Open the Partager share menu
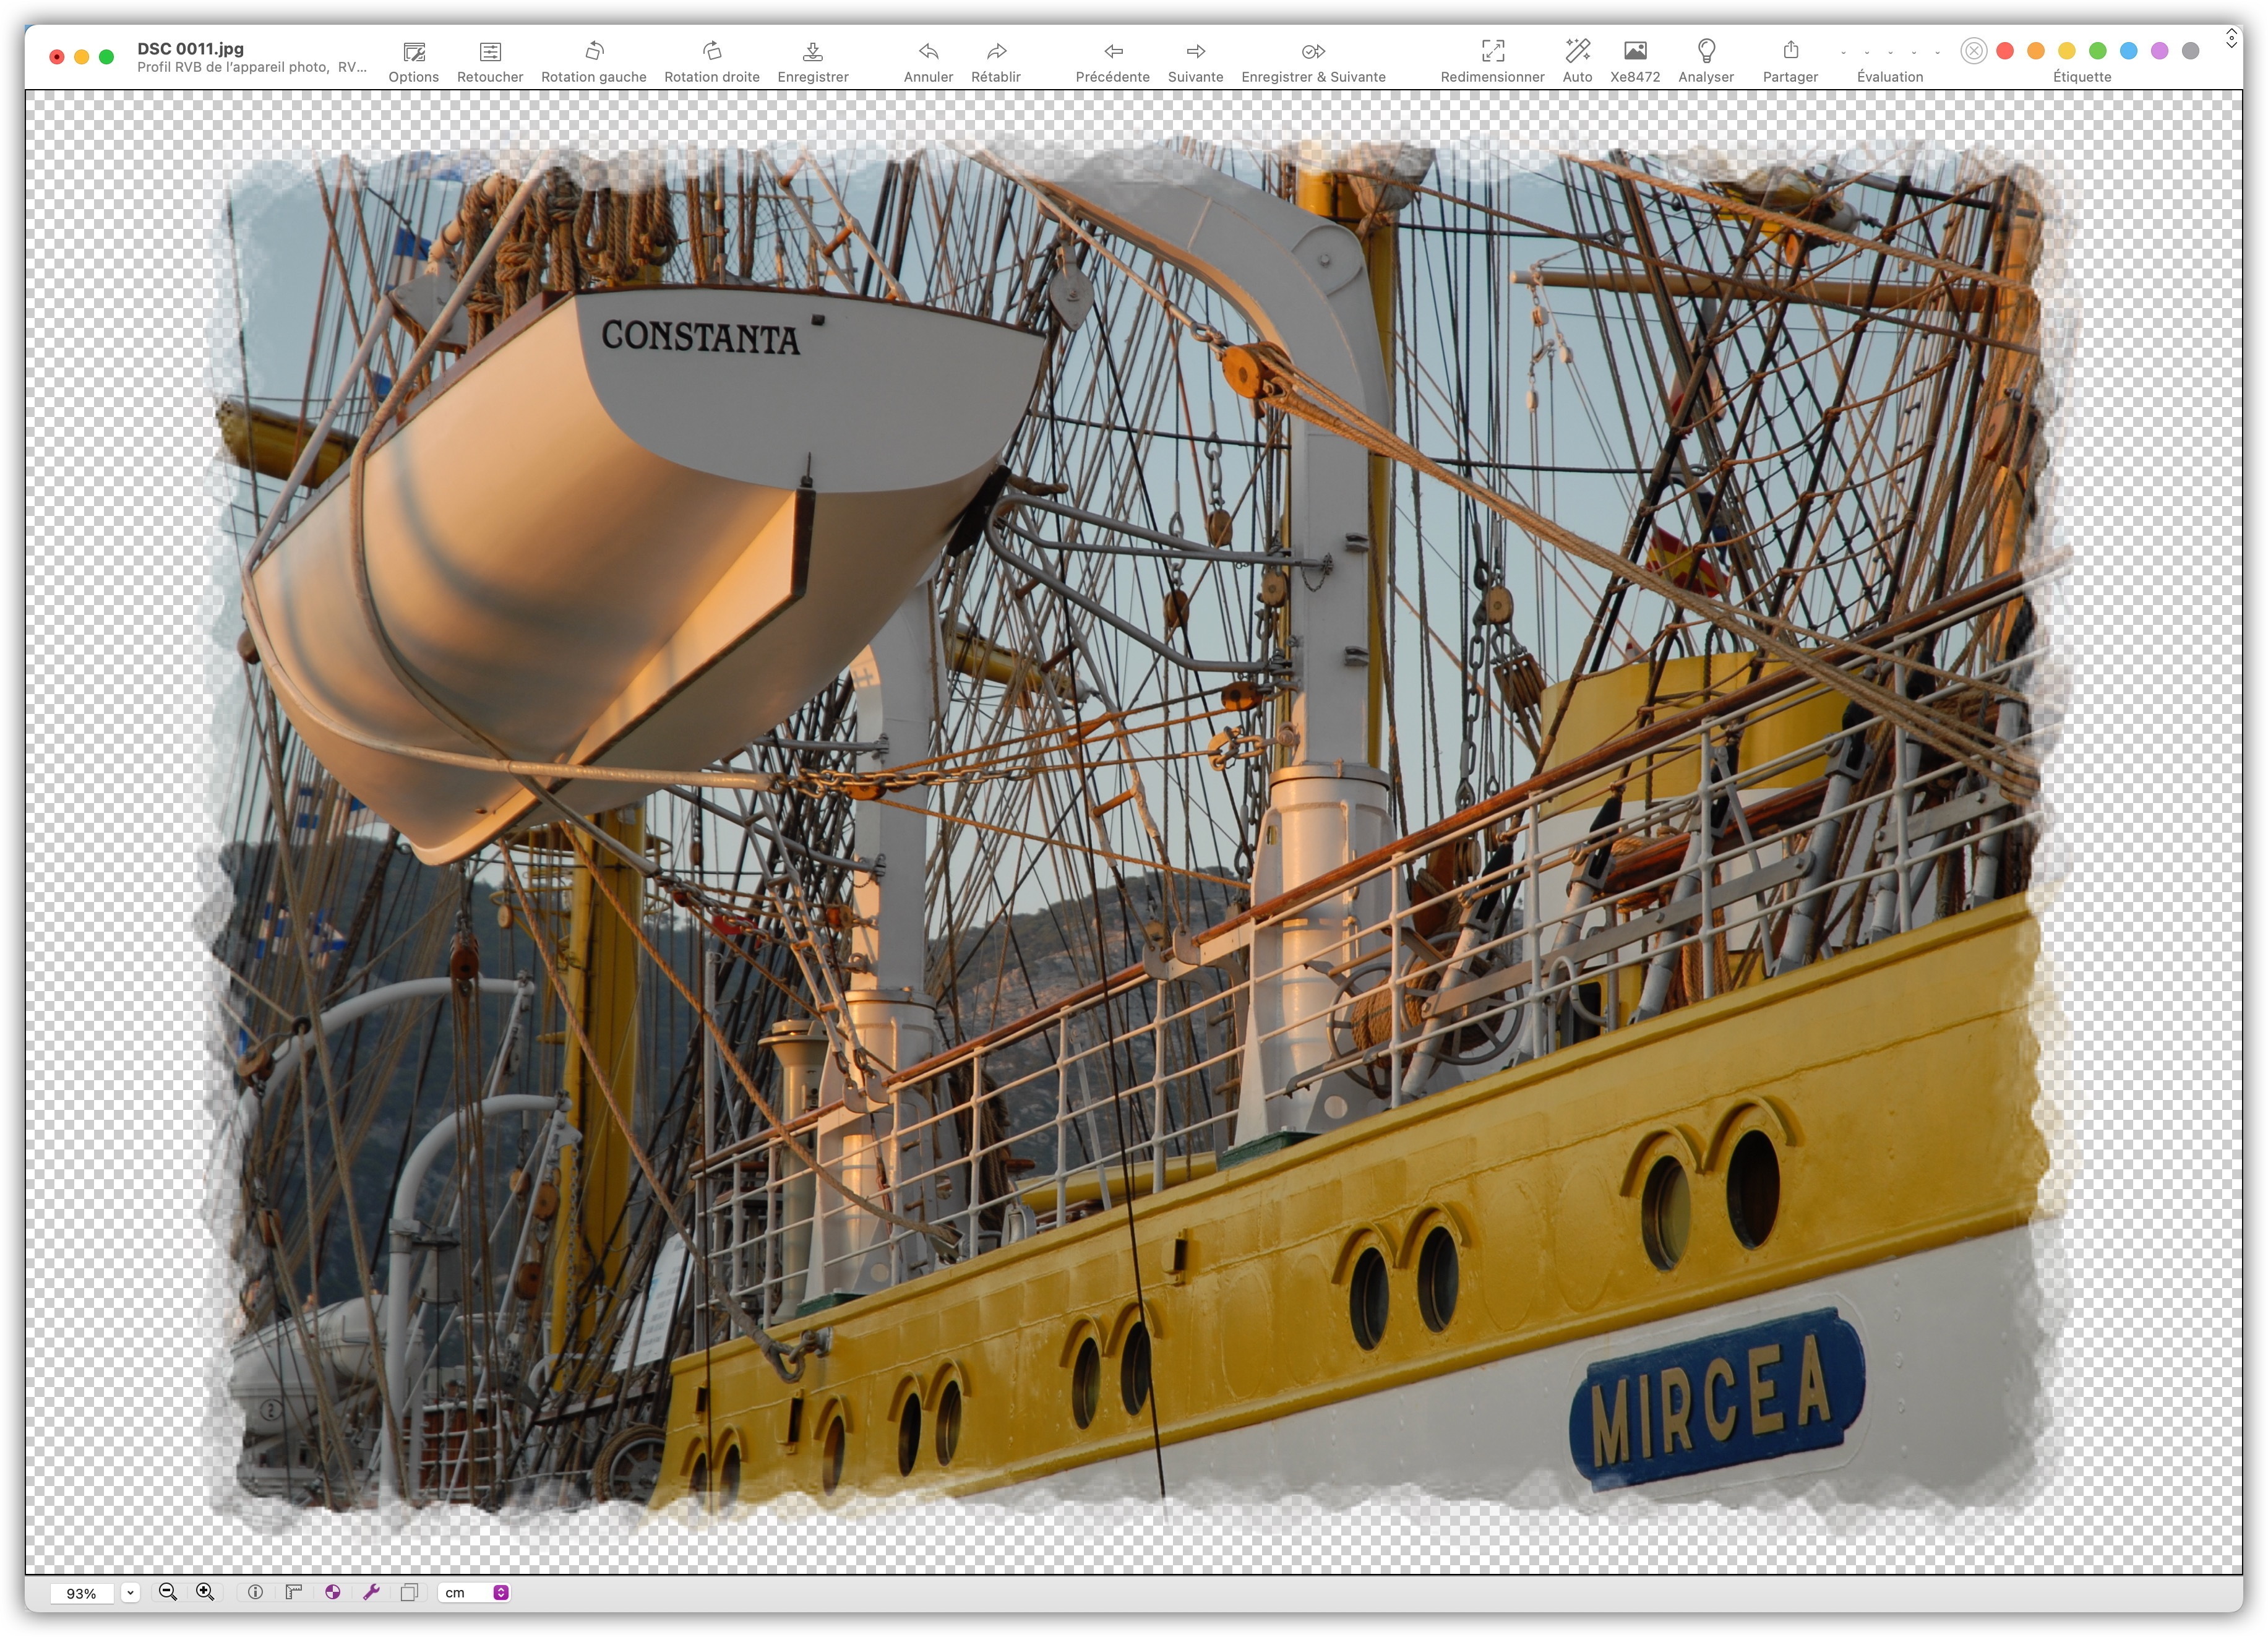The width and height of the screenshot is (2268, 1637). [x=1790, y=49]
